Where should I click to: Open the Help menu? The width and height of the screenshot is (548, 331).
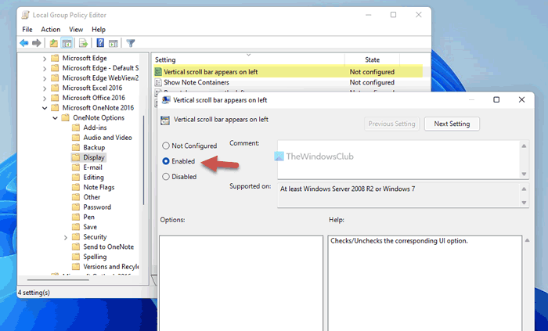point(99,30)
